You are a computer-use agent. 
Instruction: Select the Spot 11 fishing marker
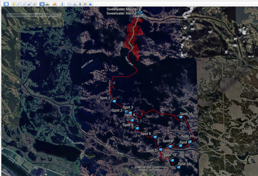click(180, 117)
